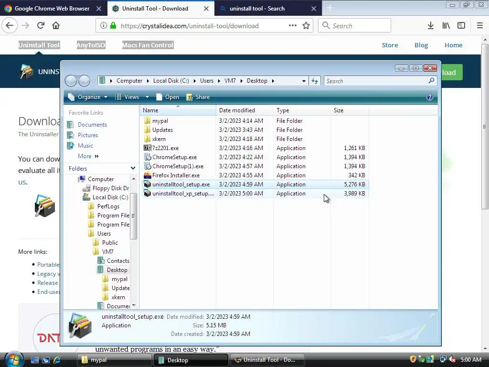Click Local Disk (C:) in the breadcrumb

171,80
